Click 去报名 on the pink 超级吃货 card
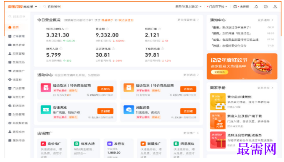The height and width of the screenshot is (162, 284). pyautogui.click(x=105, y=89)
